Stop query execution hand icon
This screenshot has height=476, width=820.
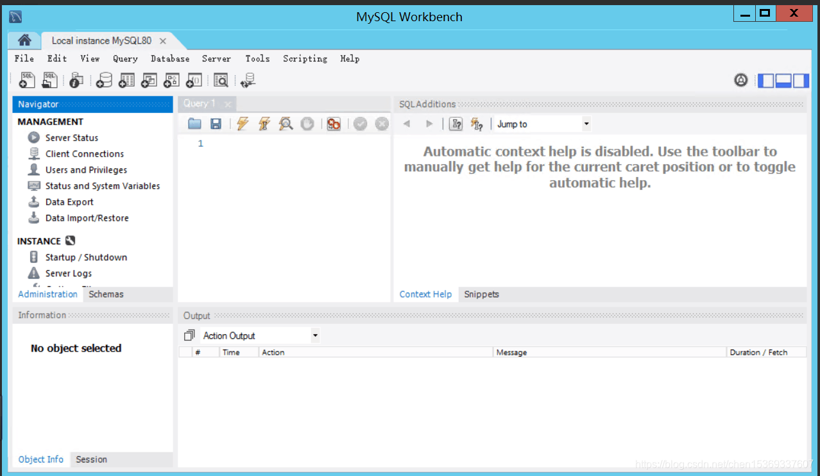point(307,124)
